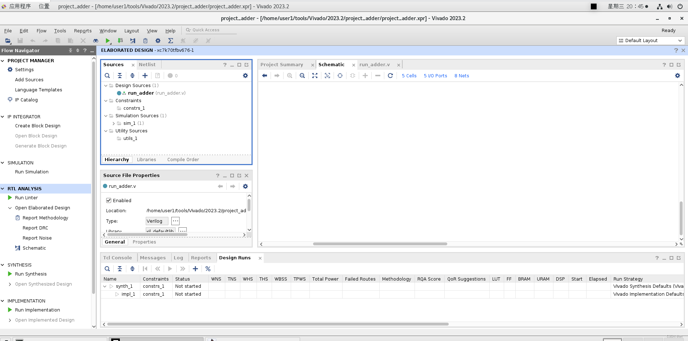Collapse the PROJECT MANAGER section

point(3,61)
